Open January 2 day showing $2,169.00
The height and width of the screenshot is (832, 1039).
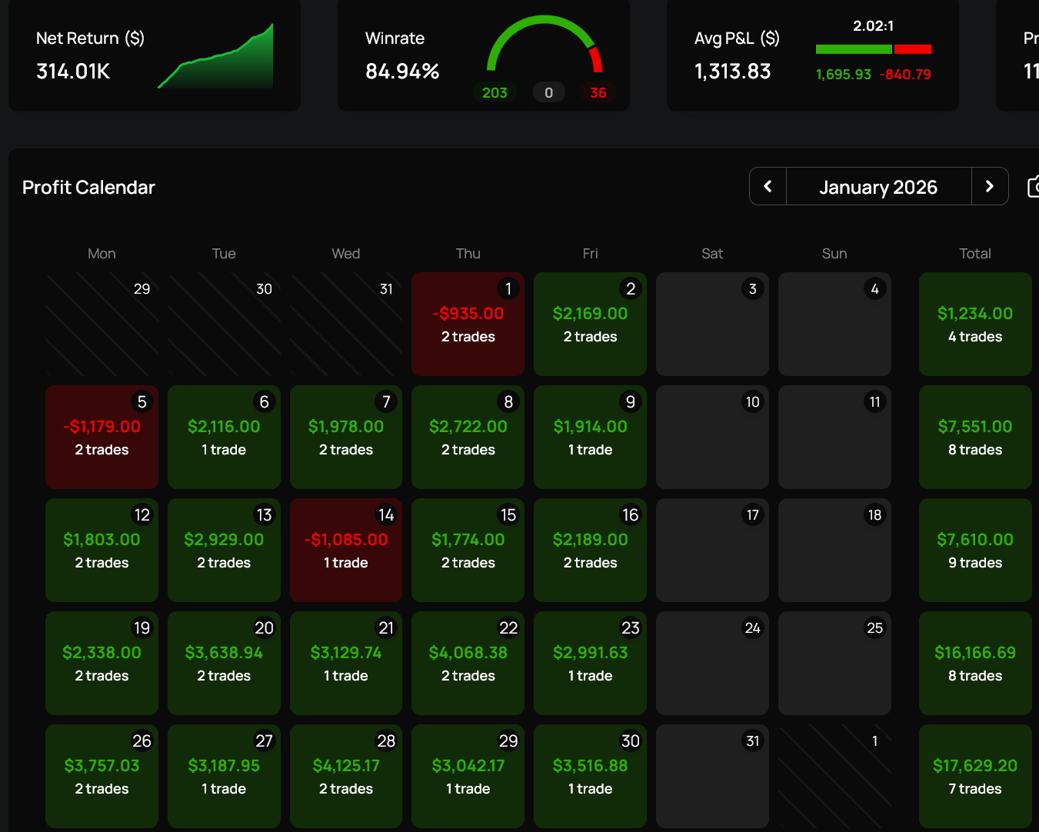pos(590,324)
